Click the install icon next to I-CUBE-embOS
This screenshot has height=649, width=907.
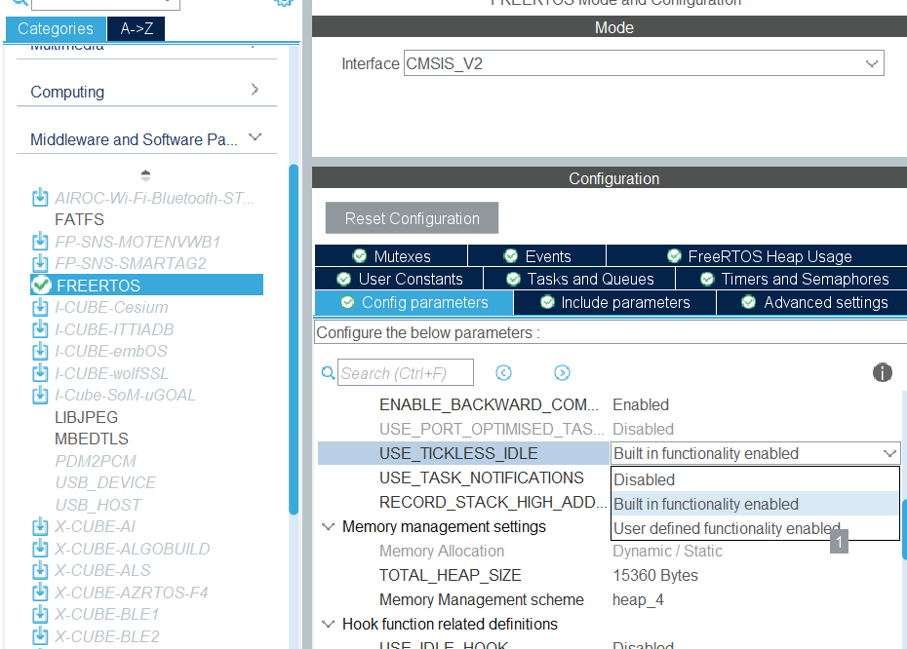(x=40, y=351)
